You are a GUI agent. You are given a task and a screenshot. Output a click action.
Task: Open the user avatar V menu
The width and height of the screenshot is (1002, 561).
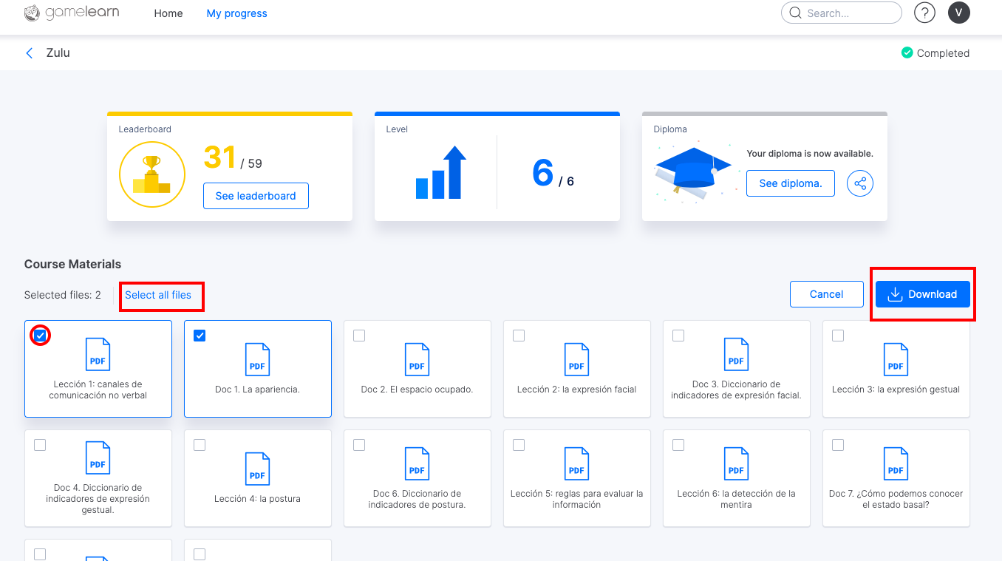(x=958, y=13)
